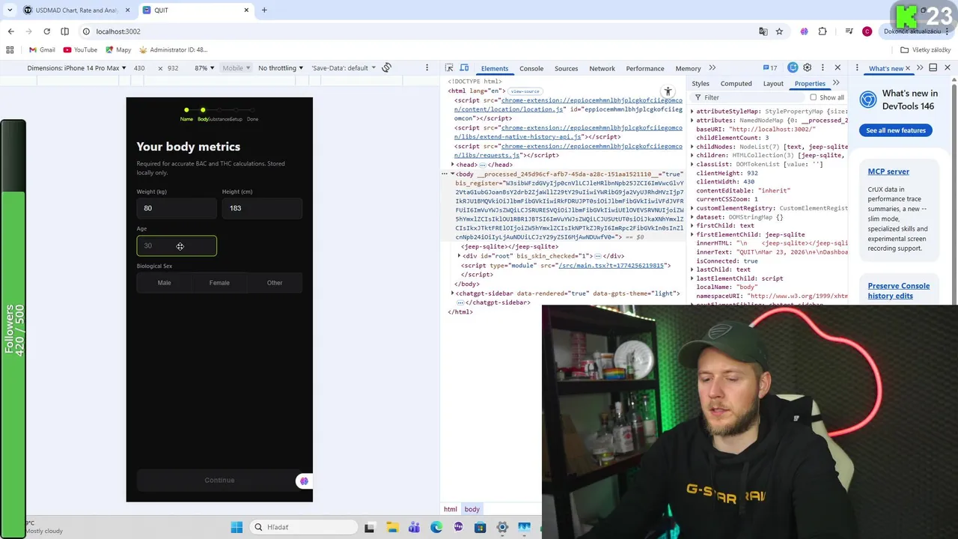Open the Gmail bookmark
This screenshot has width=958, height=539.
(x=42, y=50)
